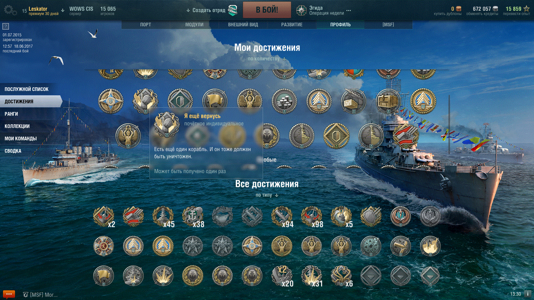Switch to the МОДУЛИ tab

(194, 25)
